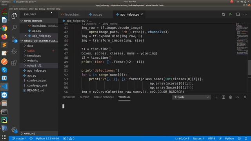The width and height of the screenshot is (251, 141).
Task: Split the terminal panel
Action: pyautogui.click(x=223, y=97)
